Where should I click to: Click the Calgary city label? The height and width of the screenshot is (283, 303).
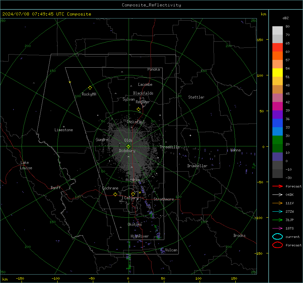pyautogui.click(x=131, y=198)
